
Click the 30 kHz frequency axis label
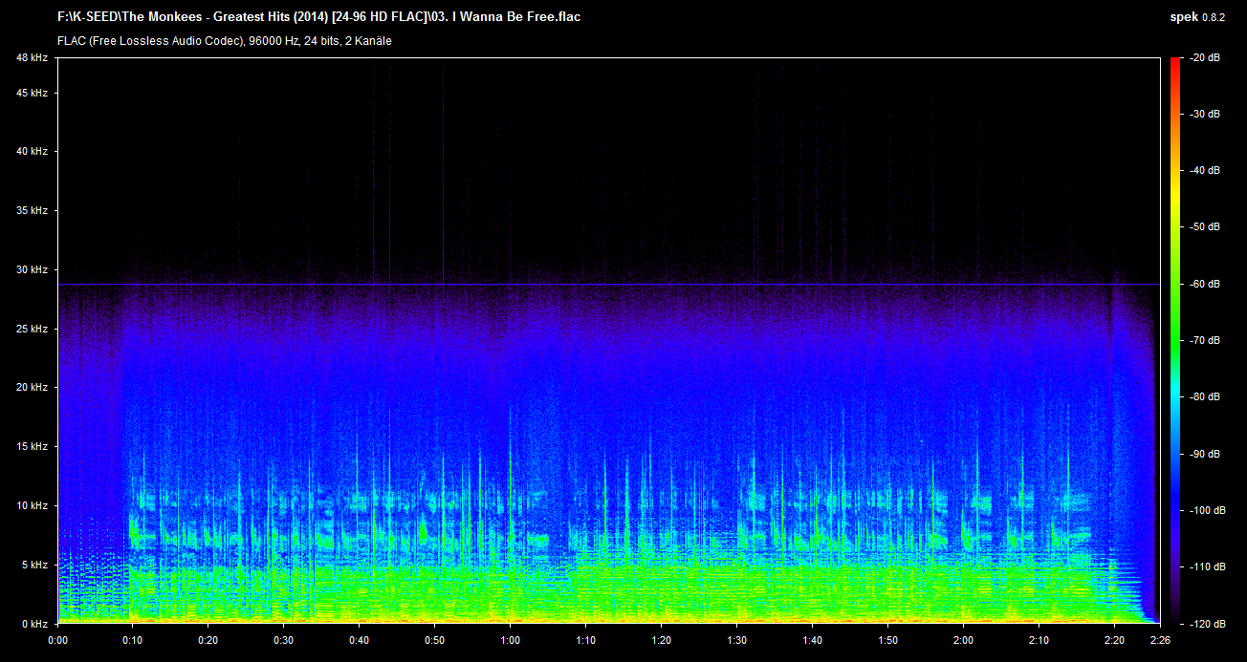click(32, 270)
